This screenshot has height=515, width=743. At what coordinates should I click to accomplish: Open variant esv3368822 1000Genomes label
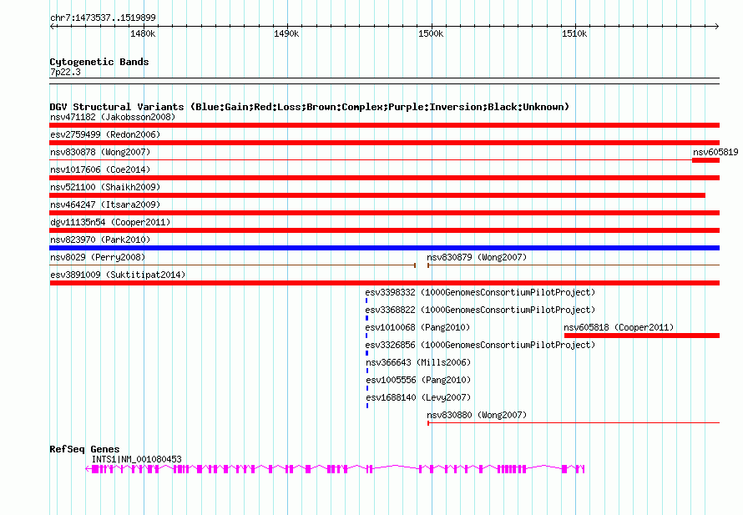pos(480,310)
